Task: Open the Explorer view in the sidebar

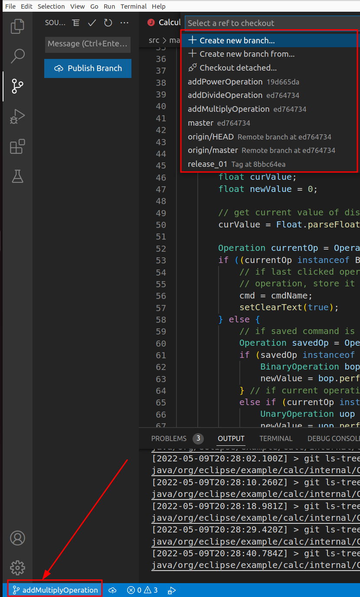Action: [17, 26]
